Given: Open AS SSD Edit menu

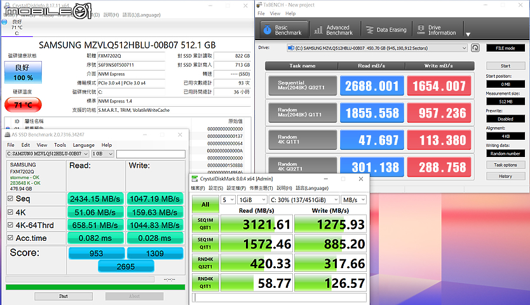Looking at the screenshot, I should pos(25,145).
